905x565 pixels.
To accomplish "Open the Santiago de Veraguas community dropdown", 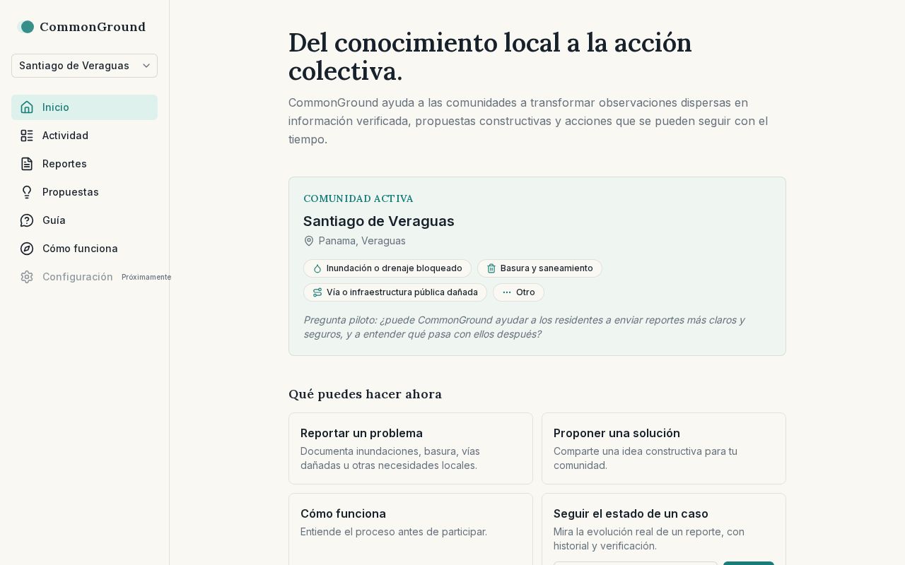I will (84, 66).
